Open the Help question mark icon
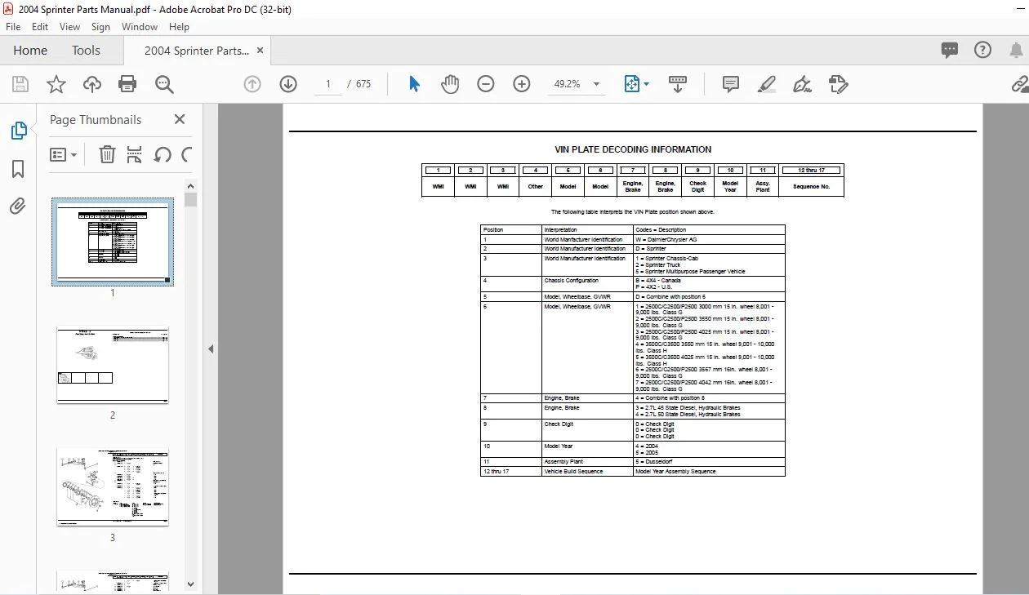The height and width of the screenshot is (595, 1029). coord(982,50)
